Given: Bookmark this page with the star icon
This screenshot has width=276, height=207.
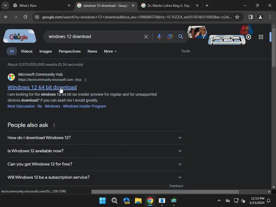Looking at the screenshot, I should click(237, 17).
